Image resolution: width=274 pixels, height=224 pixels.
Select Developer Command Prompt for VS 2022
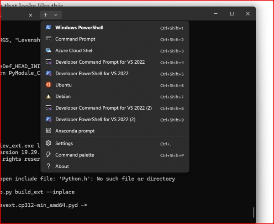tap(100, 62)
